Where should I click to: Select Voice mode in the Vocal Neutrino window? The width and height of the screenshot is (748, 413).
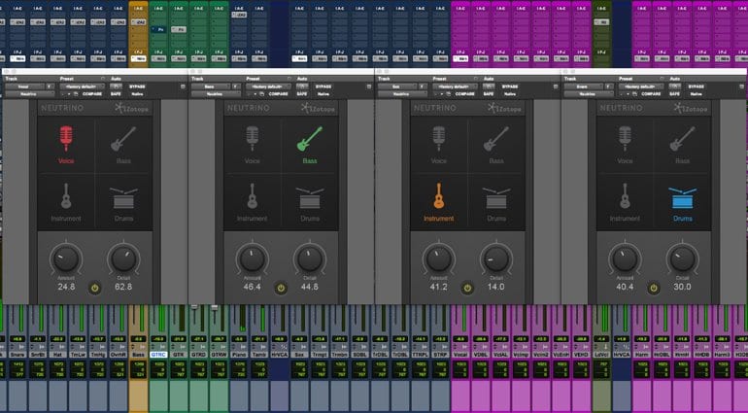(66, 144)
